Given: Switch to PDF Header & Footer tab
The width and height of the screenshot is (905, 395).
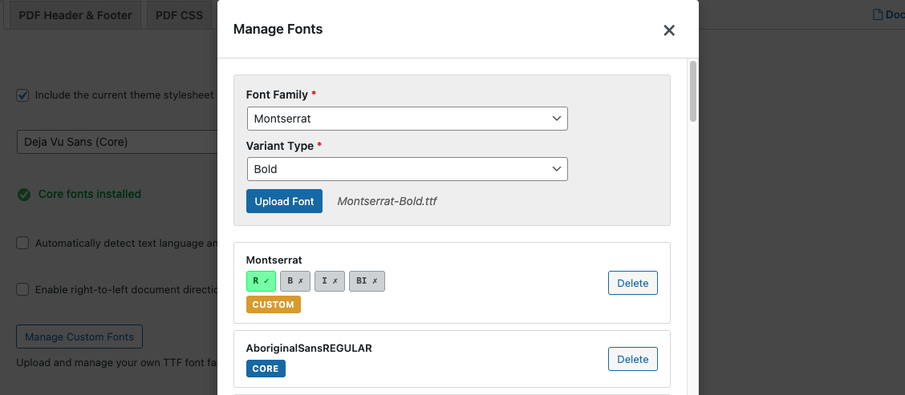Looking at the screenshot, I should click(75, 15).
